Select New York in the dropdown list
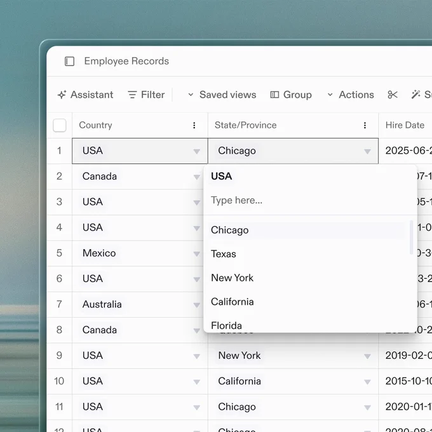Viewport: 432px width, 432px height. [308, 278]
